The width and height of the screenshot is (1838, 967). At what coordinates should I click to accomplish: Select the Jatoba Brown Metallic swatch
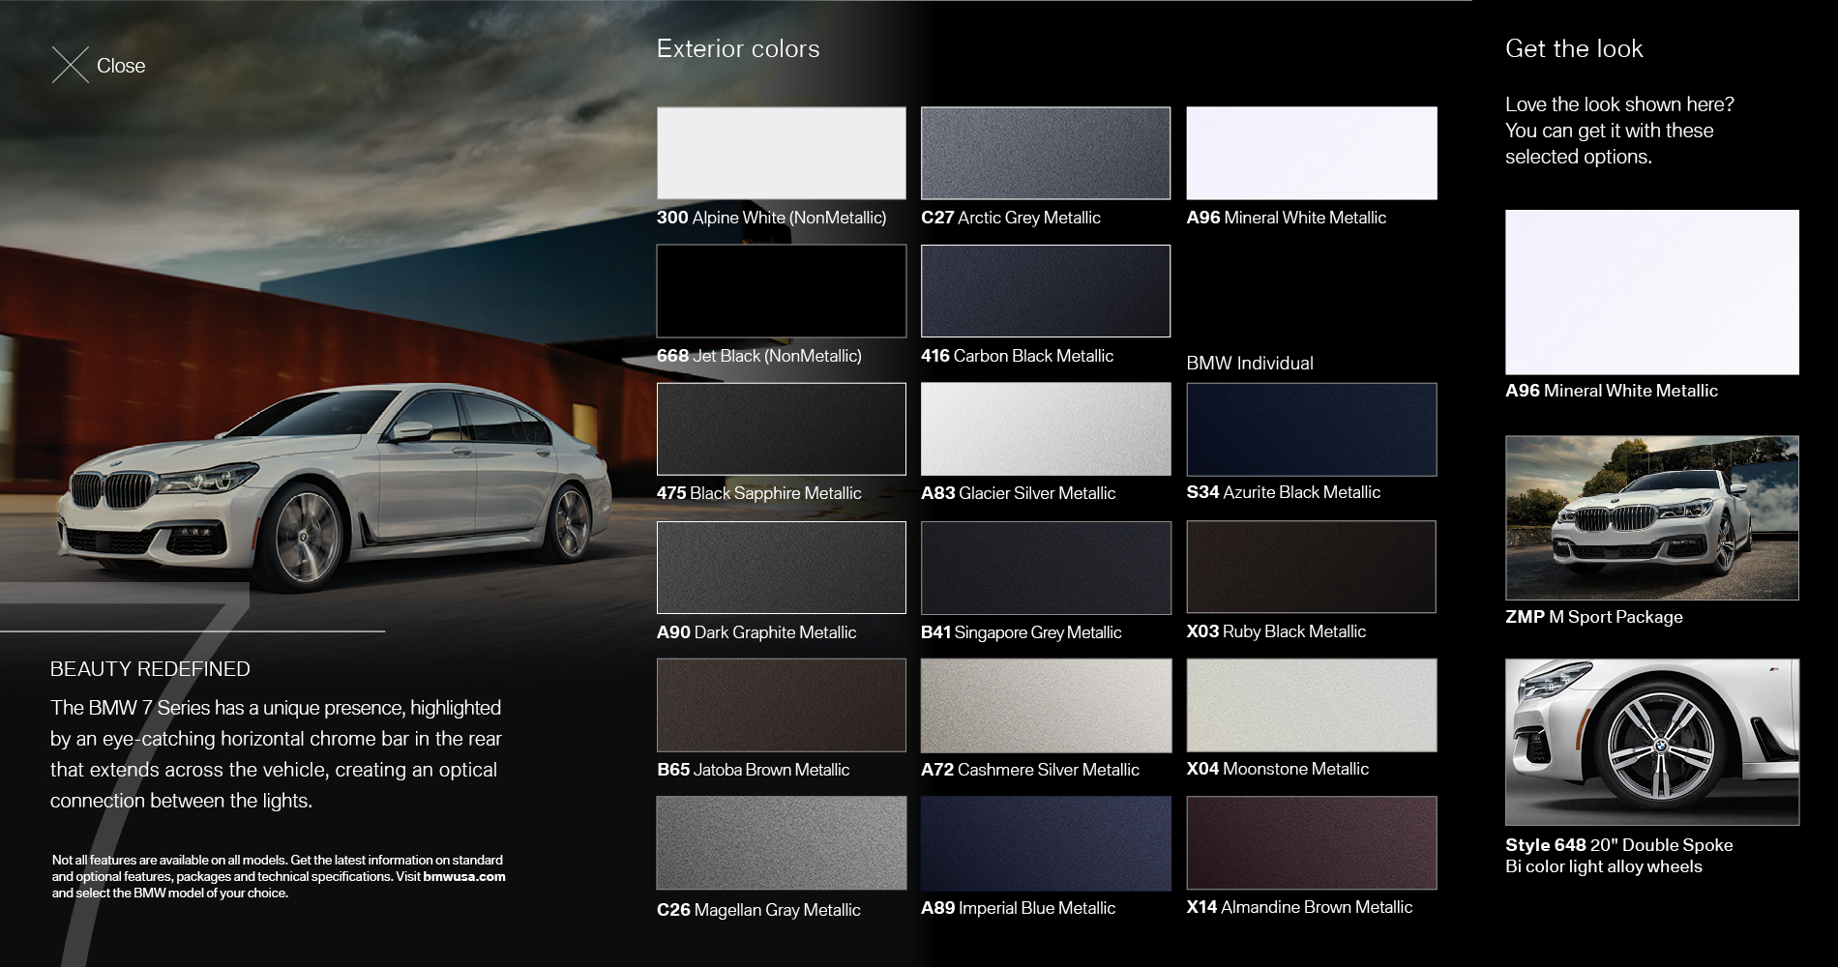[782, 705]
